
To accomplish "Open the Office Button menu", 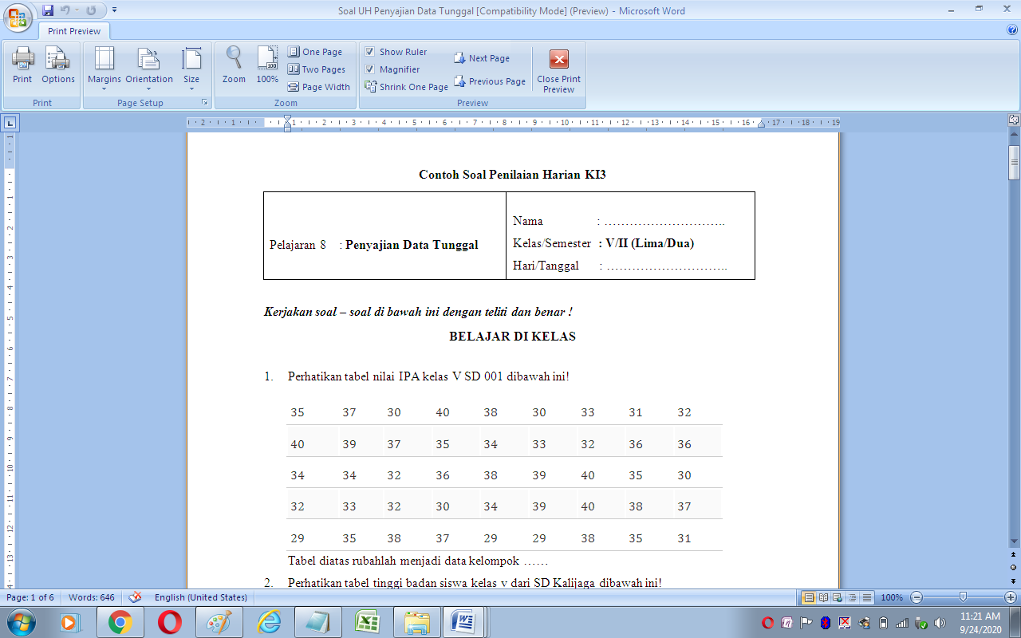I will click(18, 18).
